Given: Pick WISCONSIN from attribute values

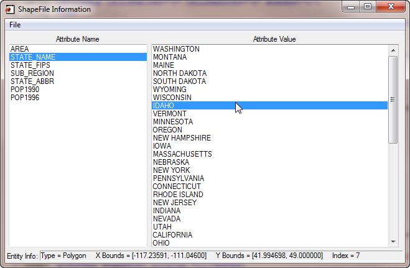Looking at the screenshot, I should (269, 98).
